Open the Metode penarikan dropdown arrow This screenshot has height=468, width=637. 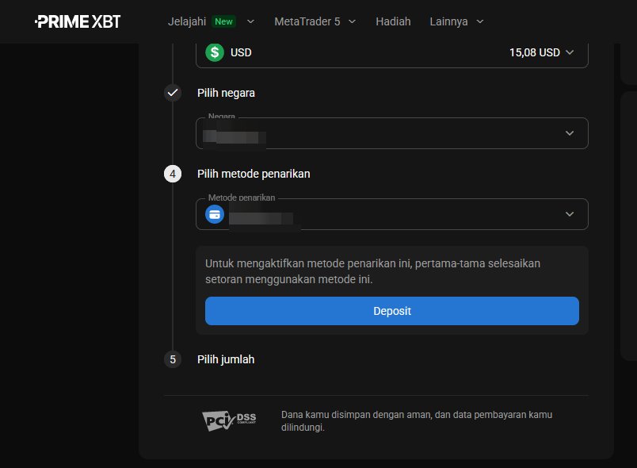click(x=570, y=214)
